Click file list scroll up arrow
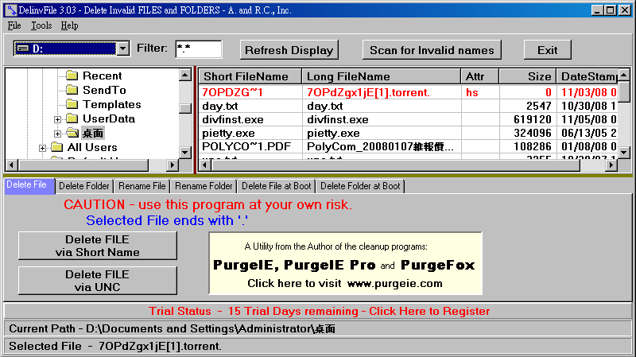 tap(624, 75)
